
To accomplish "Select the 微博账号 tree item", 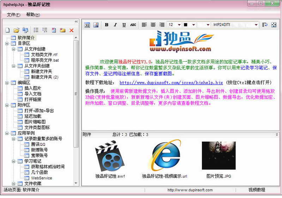I will pyautogui.click(x=39, y=150).
